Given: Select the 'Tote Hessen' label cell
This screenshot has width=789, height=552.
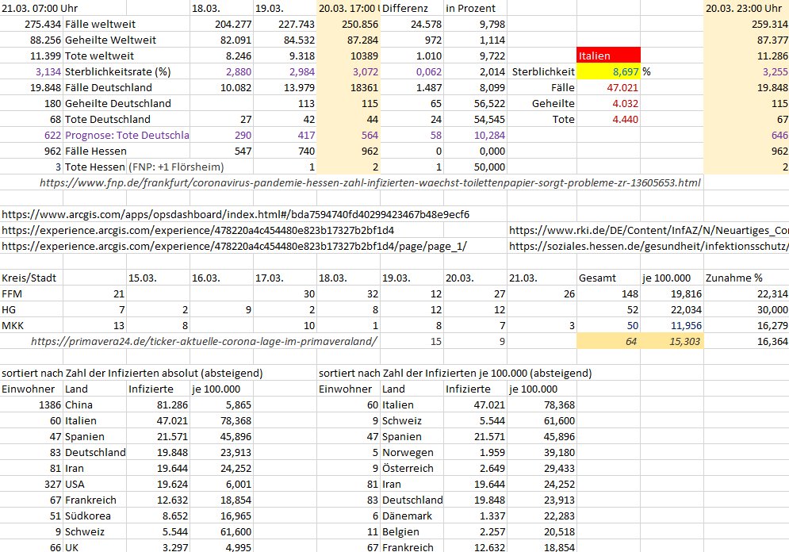Looking at the screenshot, I should (x=95, y=167).
